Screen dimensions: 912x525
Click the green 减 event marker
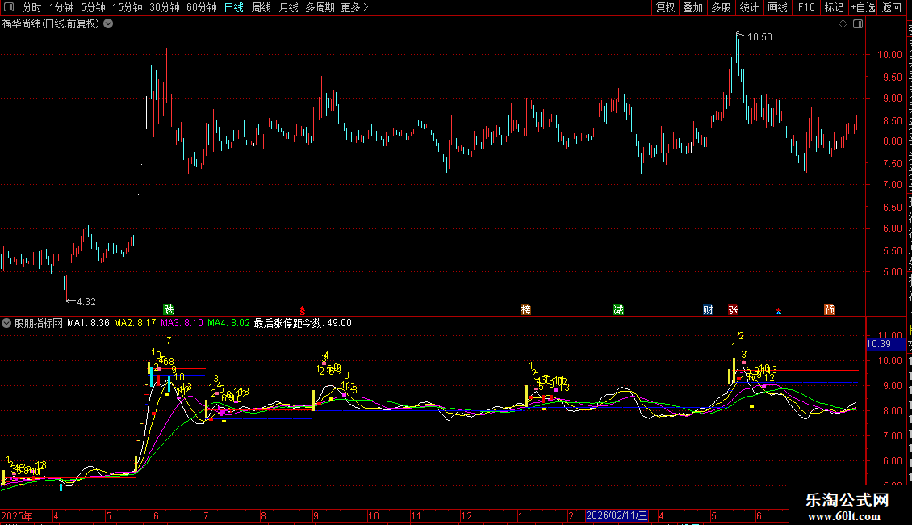click(x=618, y=309)
